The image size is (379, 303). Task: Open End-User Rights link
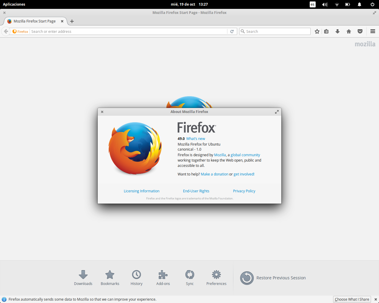click(196, 191)
